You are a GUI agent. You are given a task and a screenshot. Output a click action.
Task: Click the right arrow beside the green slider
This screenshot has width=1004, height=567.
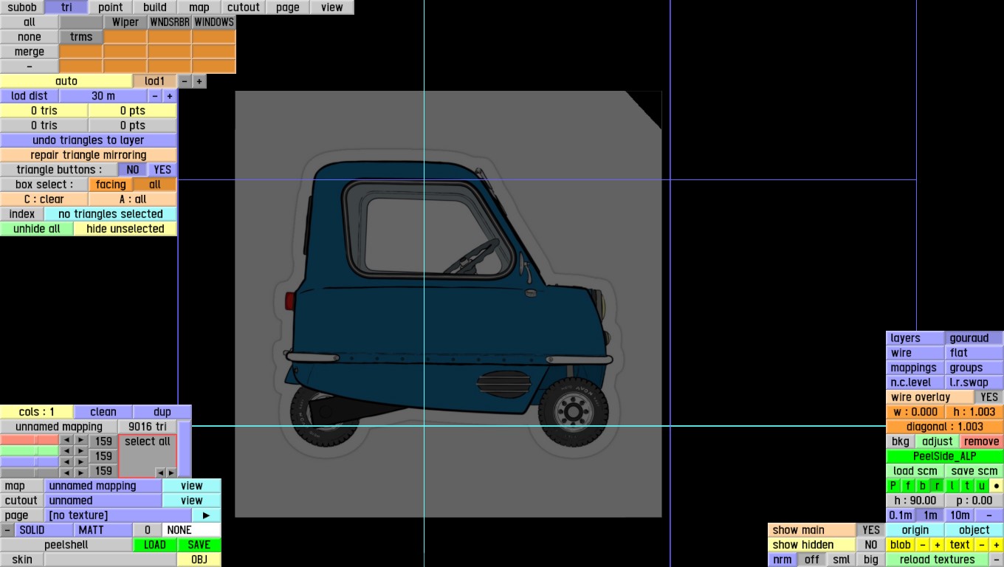tap(81, 451)
